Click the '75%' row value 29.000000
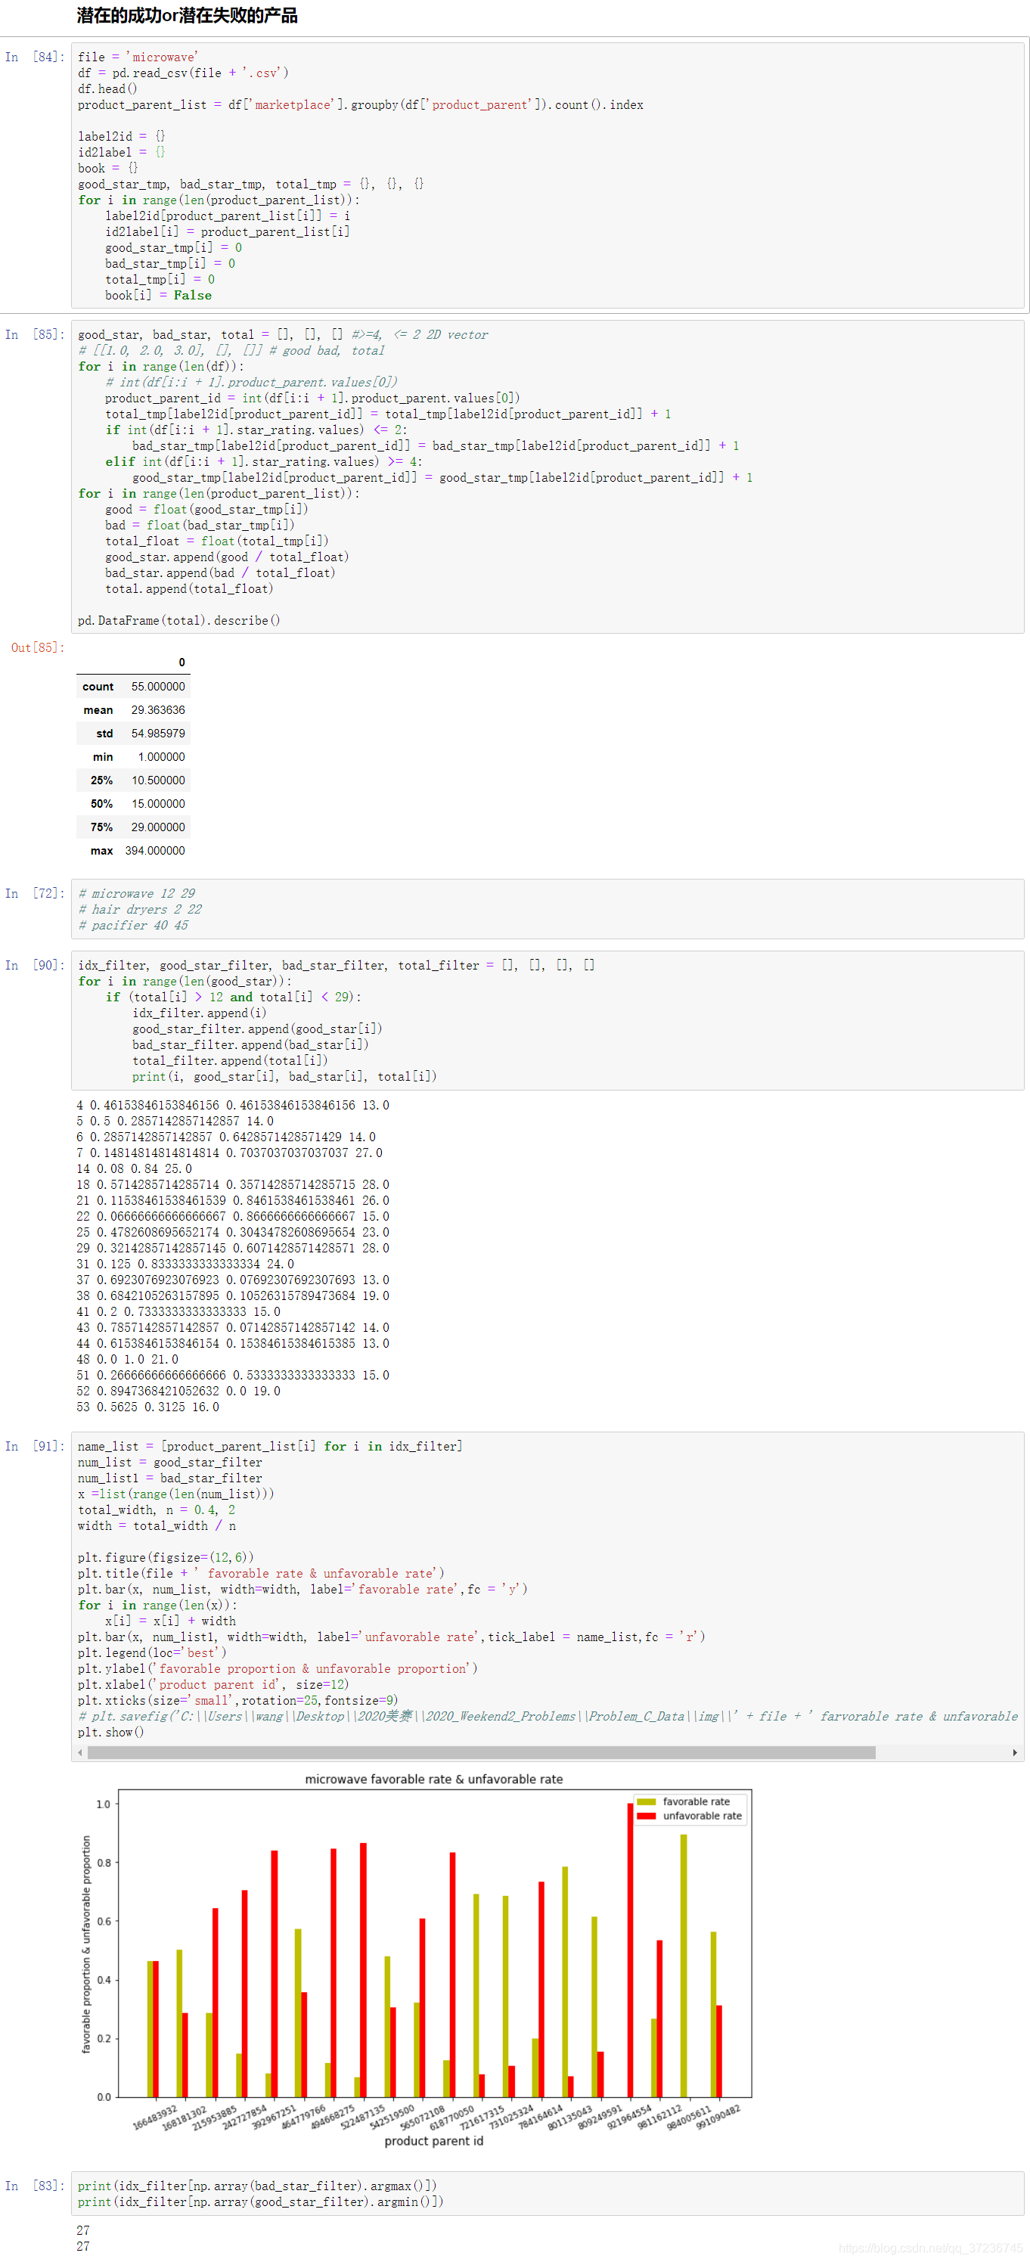This screenshot has height=2262, width=1030. 158,827
